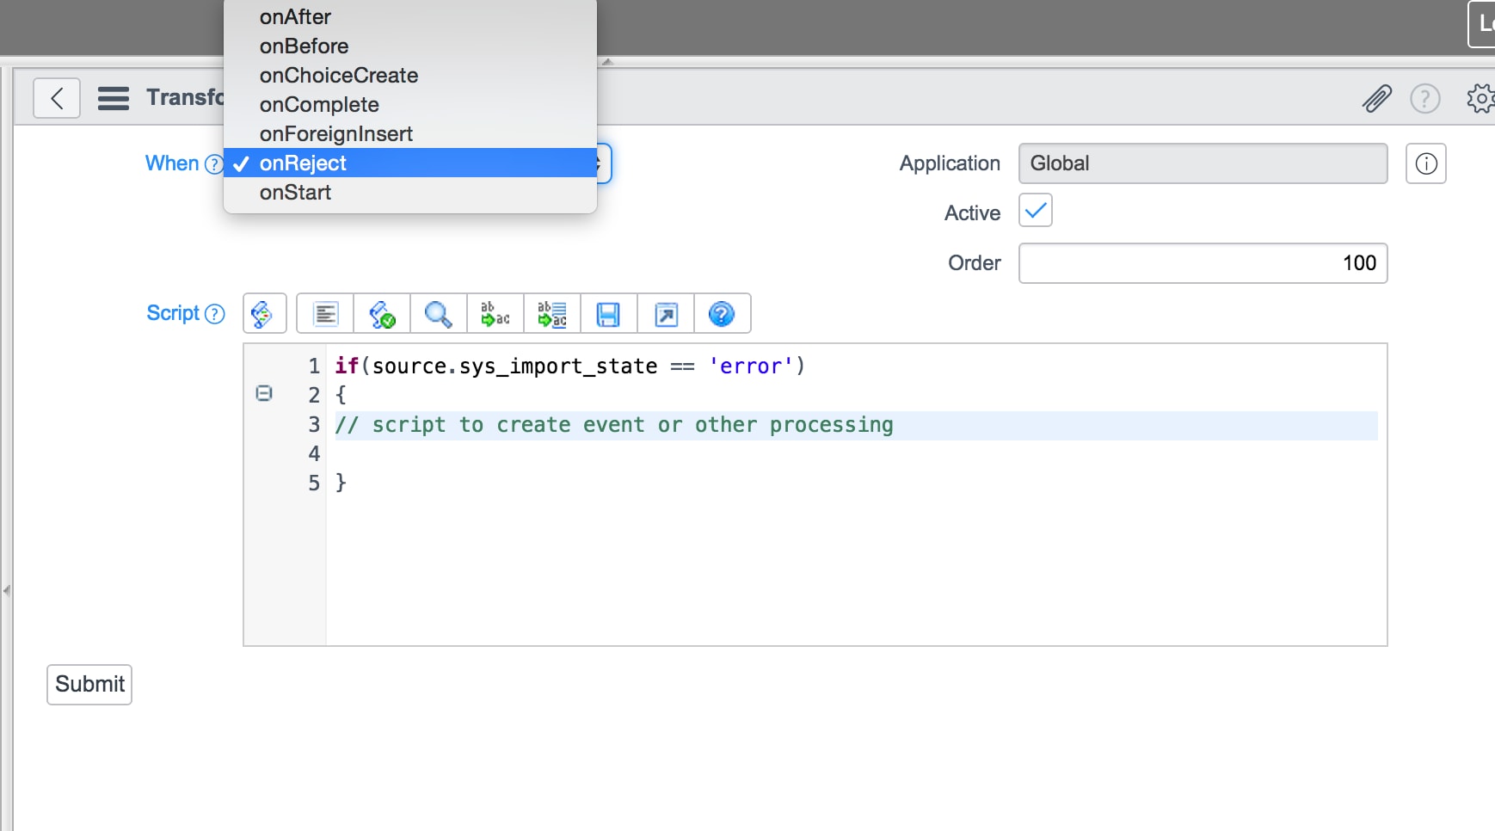
Task: Open script editor help blue question icon
Action: click(x=722, y=314)
